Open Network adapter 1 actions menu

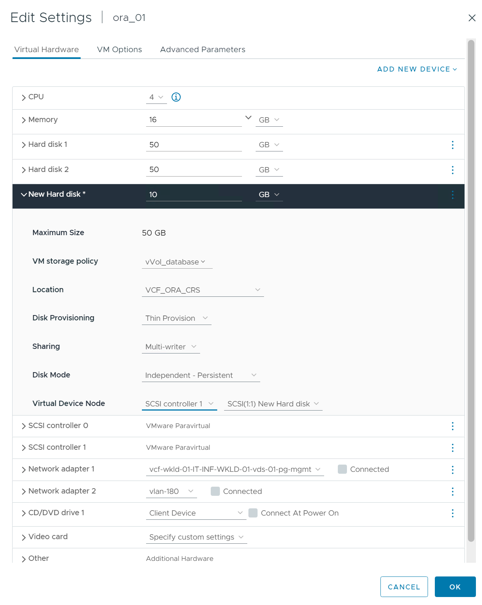click(x=452, y=470)
